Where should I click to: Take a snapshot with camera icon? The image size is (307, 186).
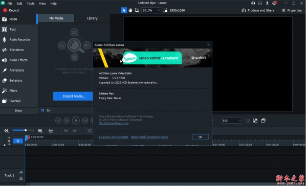(x=248, y=121)
